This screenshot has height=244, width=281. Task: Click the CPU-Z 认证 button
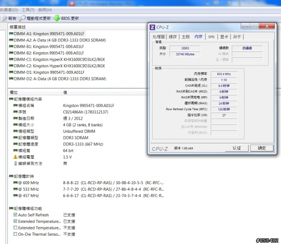click(237, 148)
